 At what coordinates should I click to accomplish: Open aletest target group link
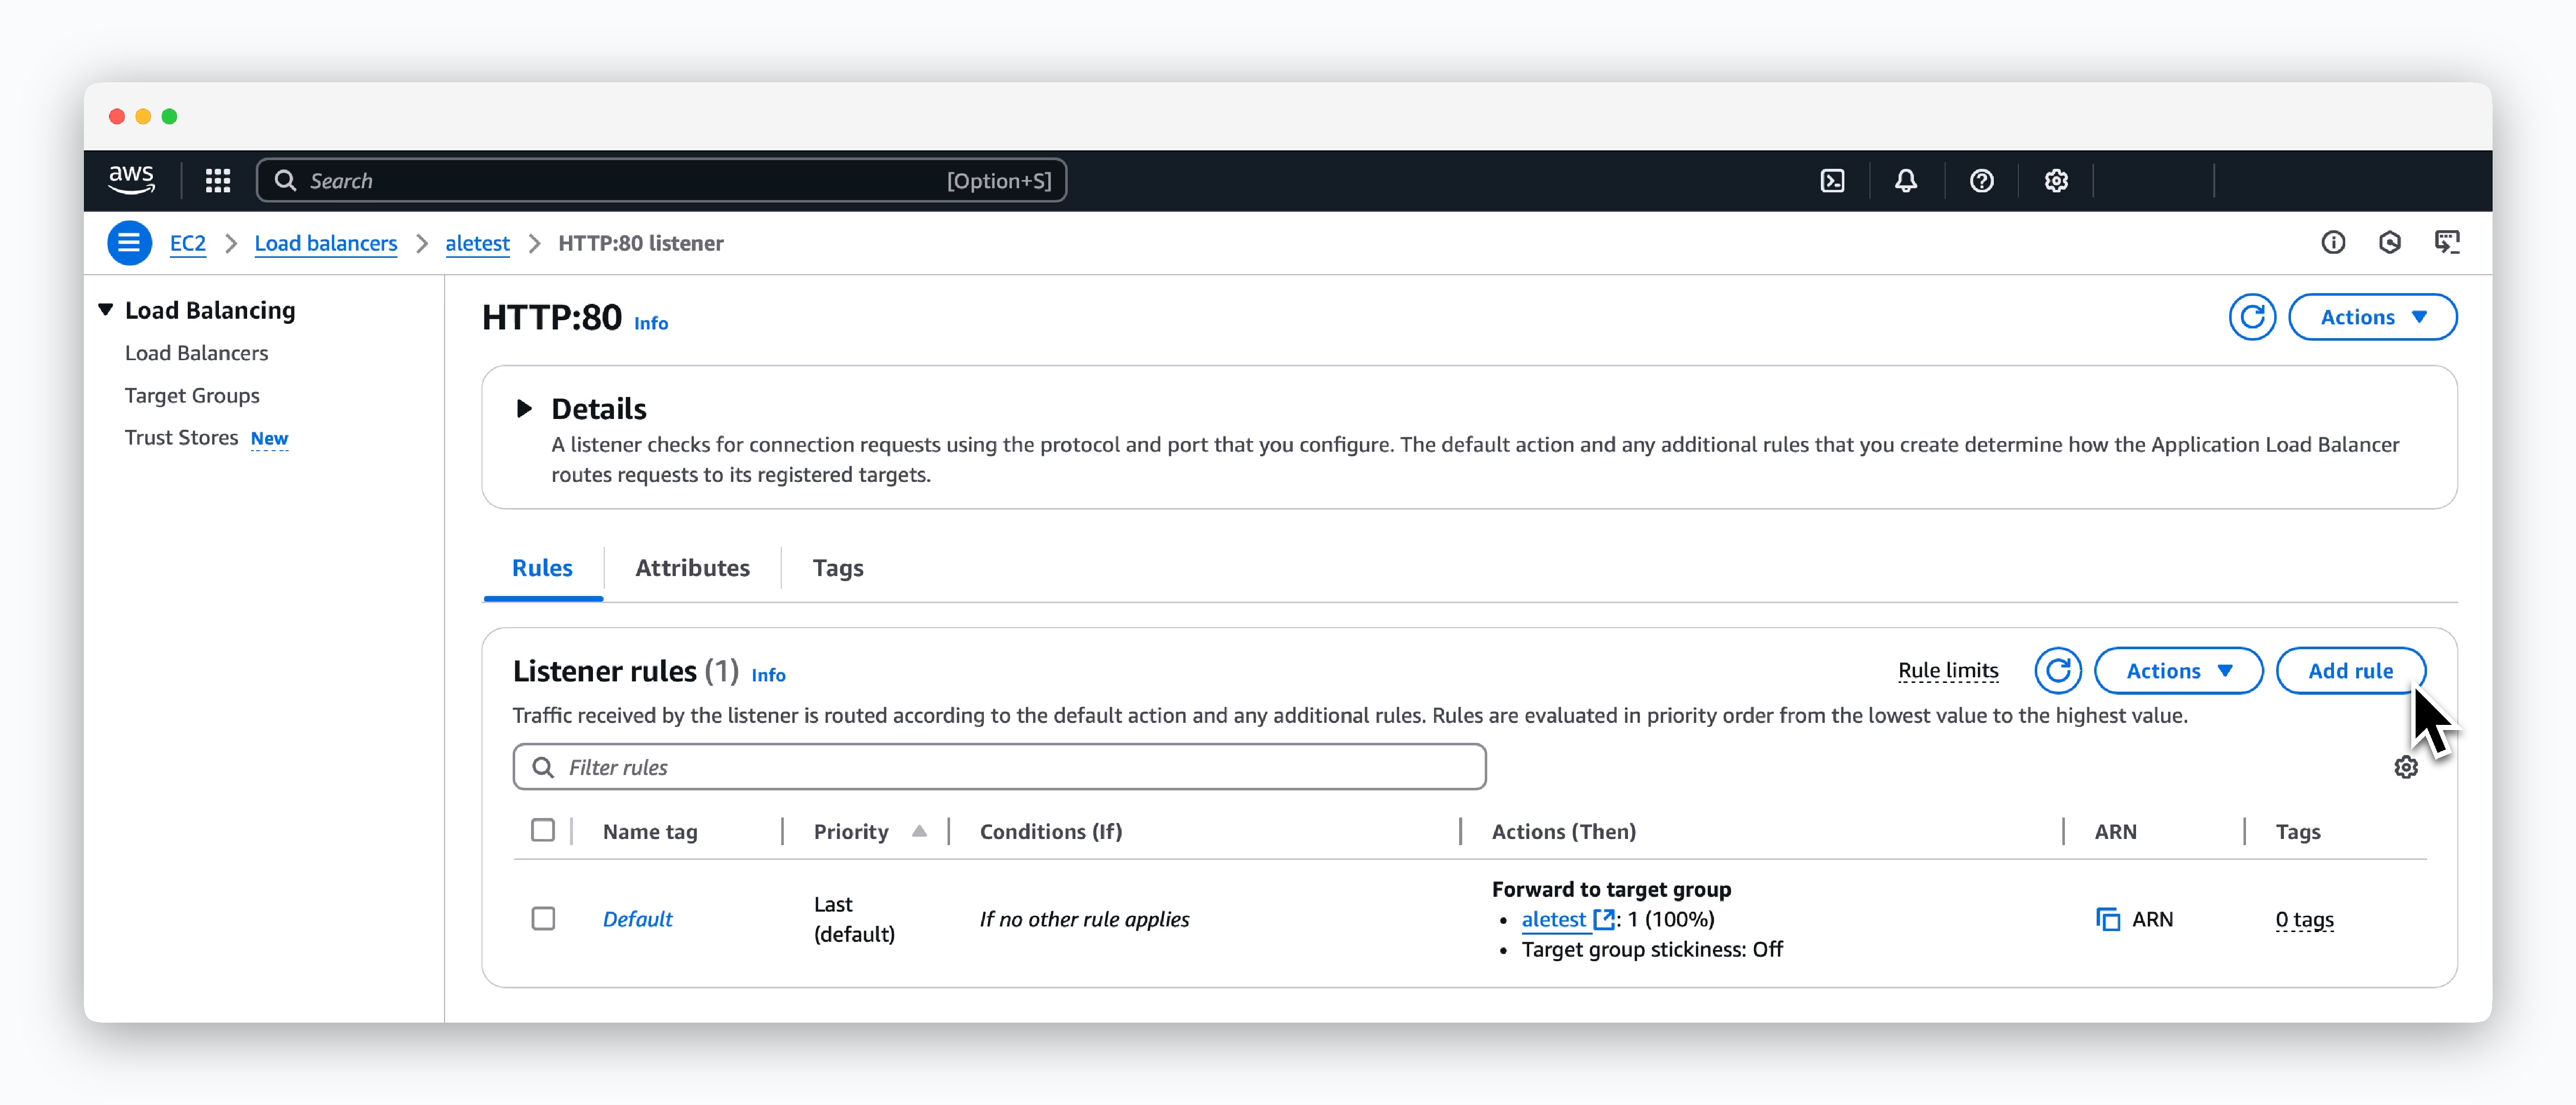[x=1553, y=919]
